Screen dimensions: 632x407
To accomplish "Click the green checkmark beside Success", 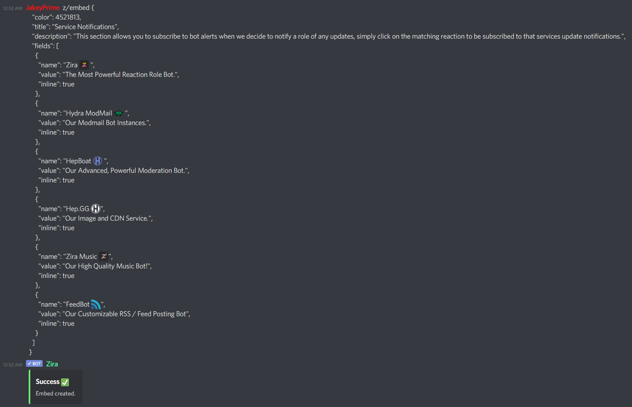I will pyautogui.click(x=65, y=382).
